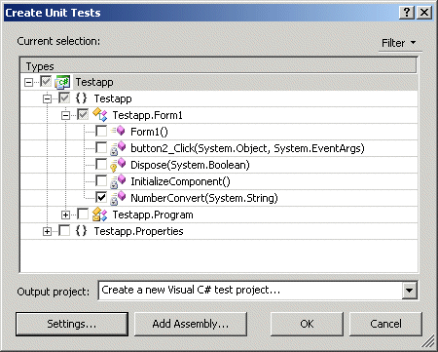The image size is (438, 352).
Task: Select the Form1() label
Action: click(149, 132)
